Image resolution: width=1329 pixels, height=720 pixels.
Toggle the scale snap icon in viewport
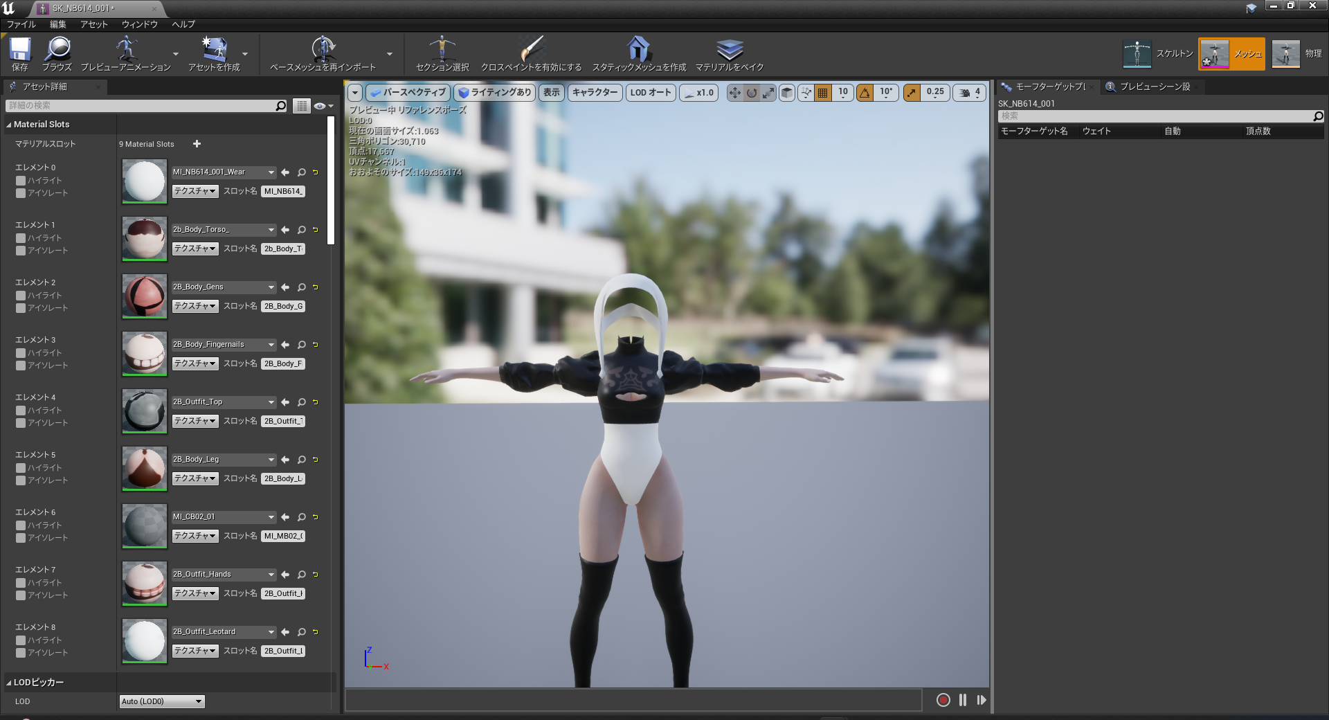pos(912,93)
